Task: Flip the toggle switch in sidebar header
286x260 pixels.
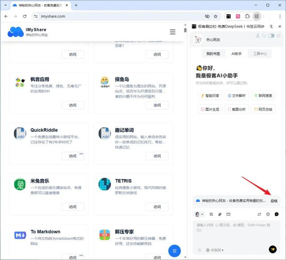Action: [x=271, y=36]
